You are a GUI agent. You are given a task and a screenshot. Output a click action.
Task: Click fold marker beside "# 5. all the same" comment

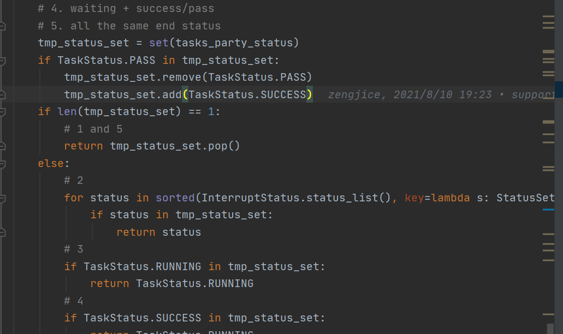(2, 26)
